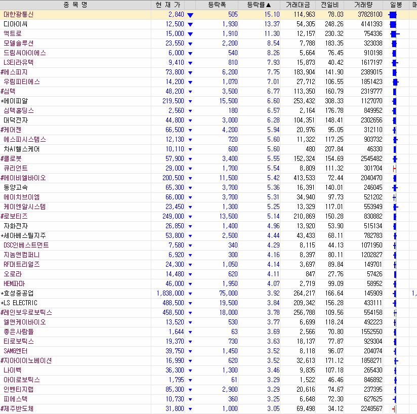
Task: Click the down arrow marker in 액트로 row
Action: pyautogui.click(x=190, y=34)
